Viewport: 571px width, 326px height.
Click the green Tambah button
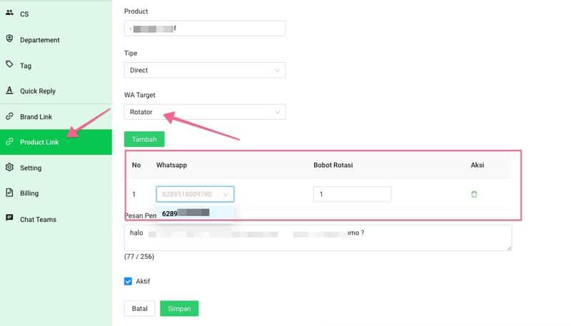(144, 139)
